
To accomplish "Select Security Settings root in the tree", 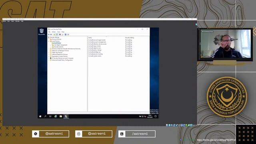I will coord(54,37).
